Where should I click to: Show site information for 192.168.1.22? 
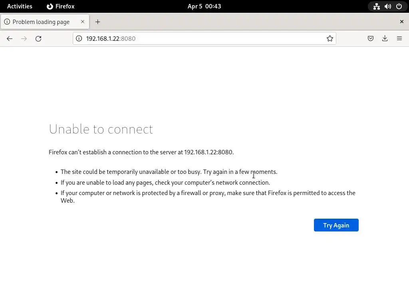pos(79,38)
